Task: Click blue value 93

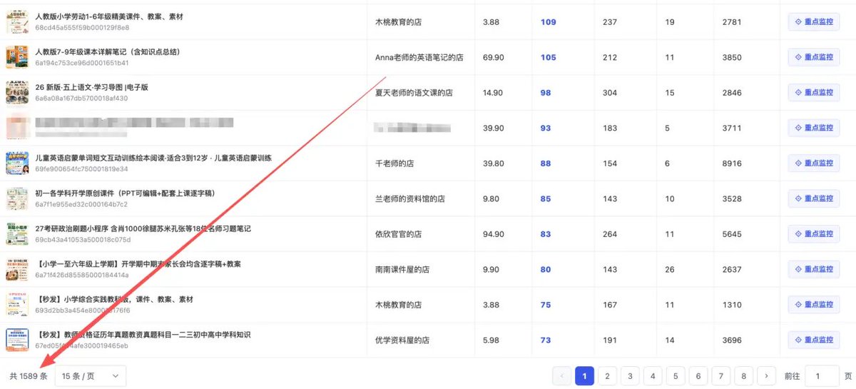Action: point(546,128)
